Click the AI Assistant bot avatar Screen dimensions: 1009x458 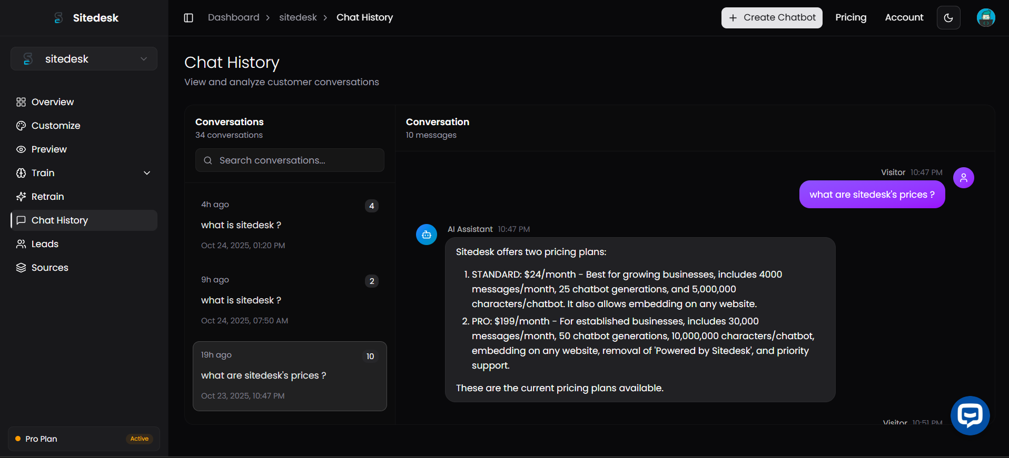coord(427,235)
